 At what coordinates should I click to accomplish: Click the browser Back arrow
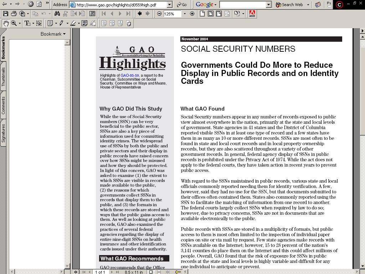pos(4,4)
